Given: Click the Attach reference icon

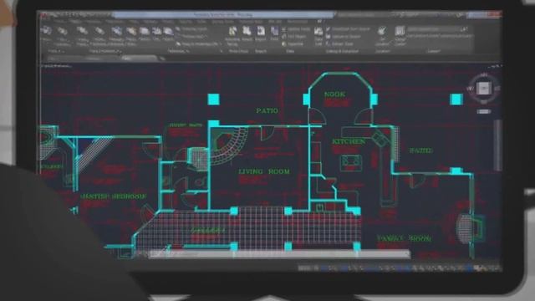Looking at the screenshot, I should [x=145, y=32].
